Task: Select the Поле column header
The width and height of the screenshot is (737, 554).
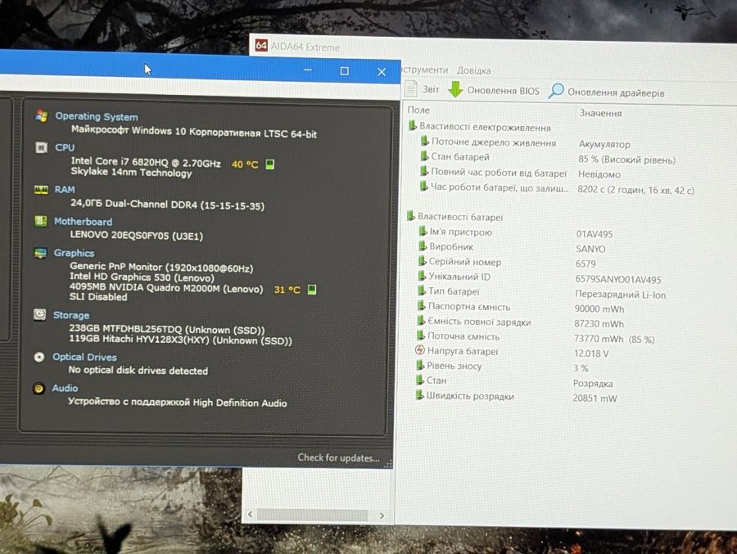Action: click(x=418, y=110)
